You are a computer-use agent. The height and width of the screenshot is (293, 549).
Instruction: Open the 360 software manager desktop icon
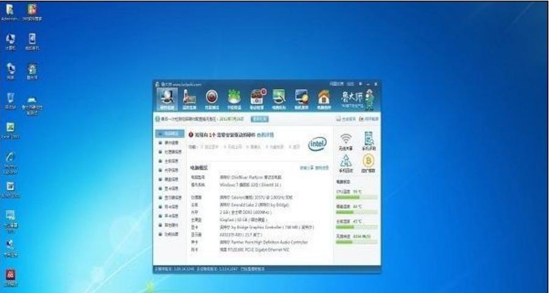(x=32, y=13)
